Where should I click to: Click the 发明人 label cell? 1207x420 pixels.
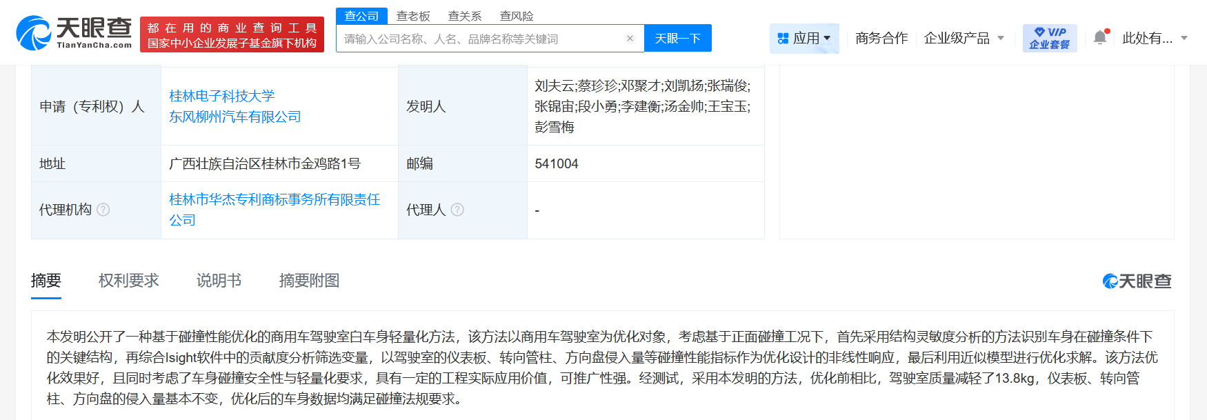pyautogui.click(x=463, y=106)
